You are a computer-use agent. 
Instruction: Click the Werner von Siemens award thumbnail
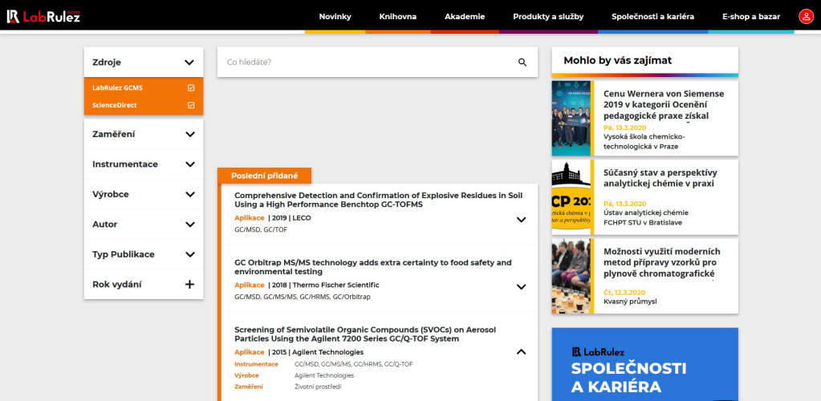(571, 119)
